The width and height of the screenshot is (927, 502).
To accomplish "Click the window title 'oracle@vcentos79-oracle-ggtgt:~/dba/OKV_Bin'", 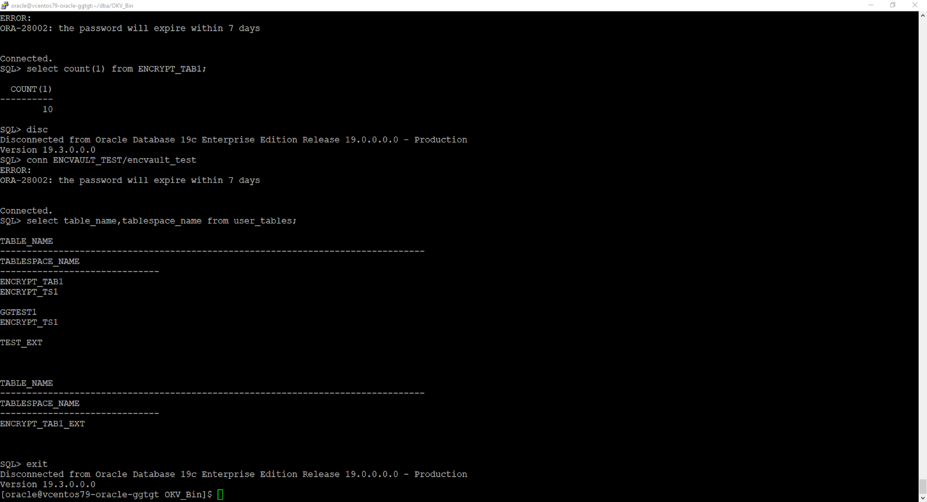I will (x=72, y=6).
